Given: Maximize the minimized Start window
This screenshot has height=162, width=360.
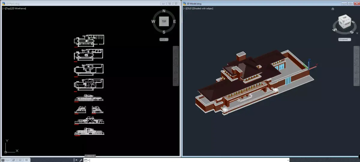Looking at the screenshot, I should (x=20, y=160).
